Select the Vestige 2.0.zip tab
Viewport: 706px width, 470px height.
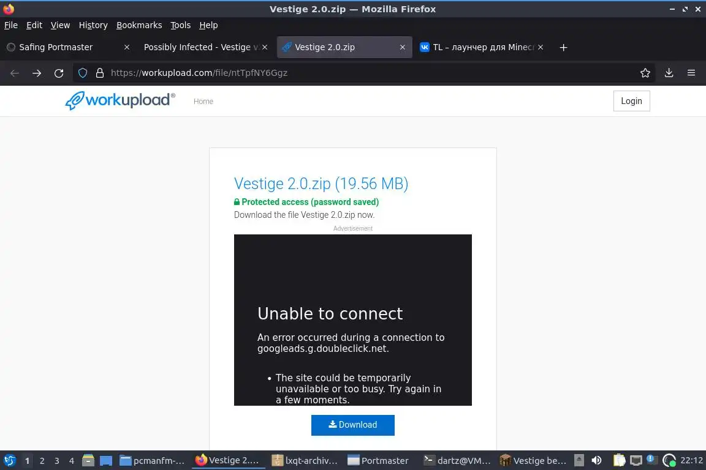click(344, 47)
